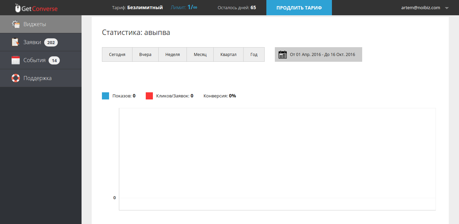The height and width of the screenshot is (224, 459).
Task: Show statistics for Квартал
Action: pyautogui.click(x=228, y=54)
